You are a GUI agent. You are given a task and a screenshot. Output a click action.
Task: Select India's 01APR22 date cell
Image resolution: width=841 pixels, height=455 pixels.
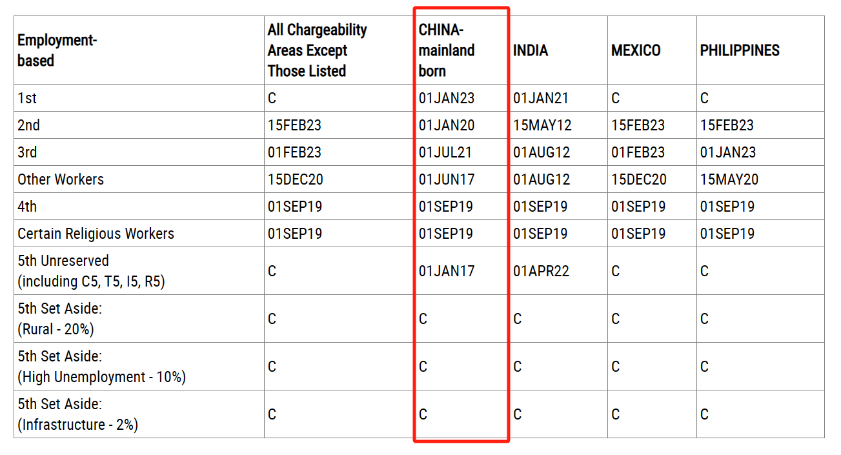pos(541,271)
